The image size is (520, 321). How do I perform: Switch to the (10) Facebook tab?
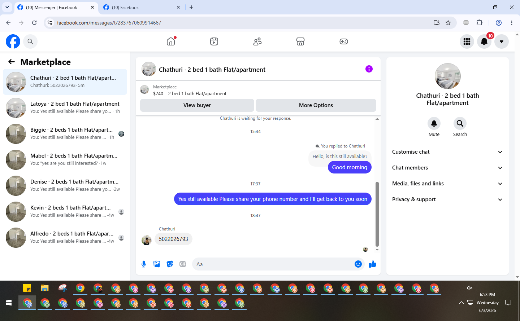[142, 7]
